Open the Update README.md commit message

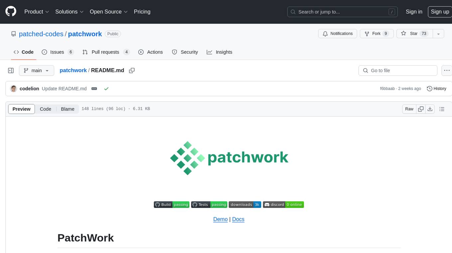[x=64, y=89]
